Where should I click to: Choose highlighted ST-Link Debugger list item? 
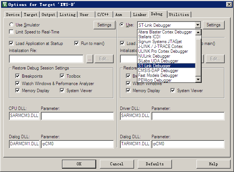(166, 66)
